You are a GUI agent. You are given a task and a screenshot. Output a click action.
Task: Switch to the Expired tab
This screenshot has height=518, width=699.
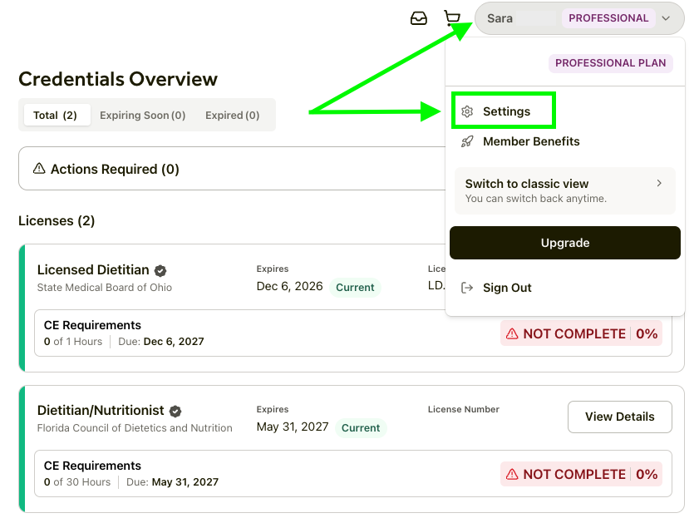[232, 116]
